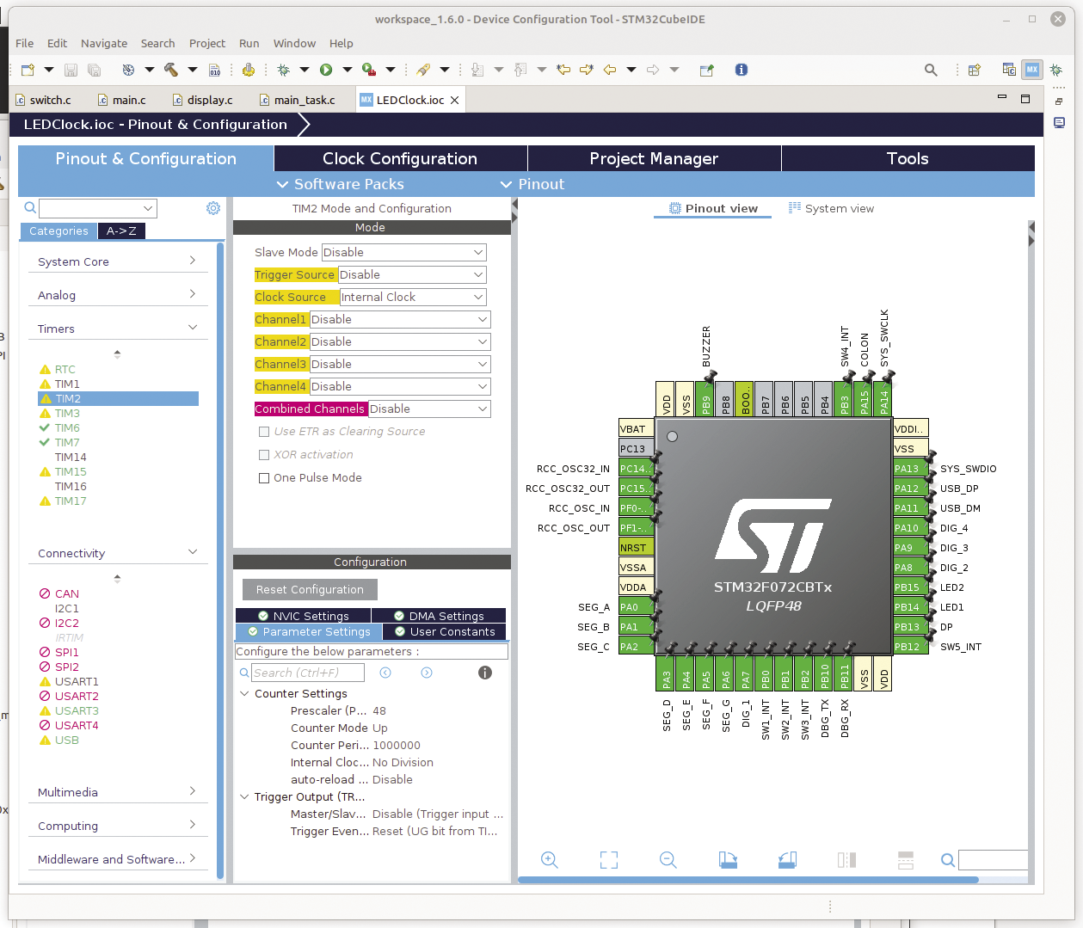Click the blue information icon in toolbar
This screenshot has height=928, width=1083.
tap(741, 70)
